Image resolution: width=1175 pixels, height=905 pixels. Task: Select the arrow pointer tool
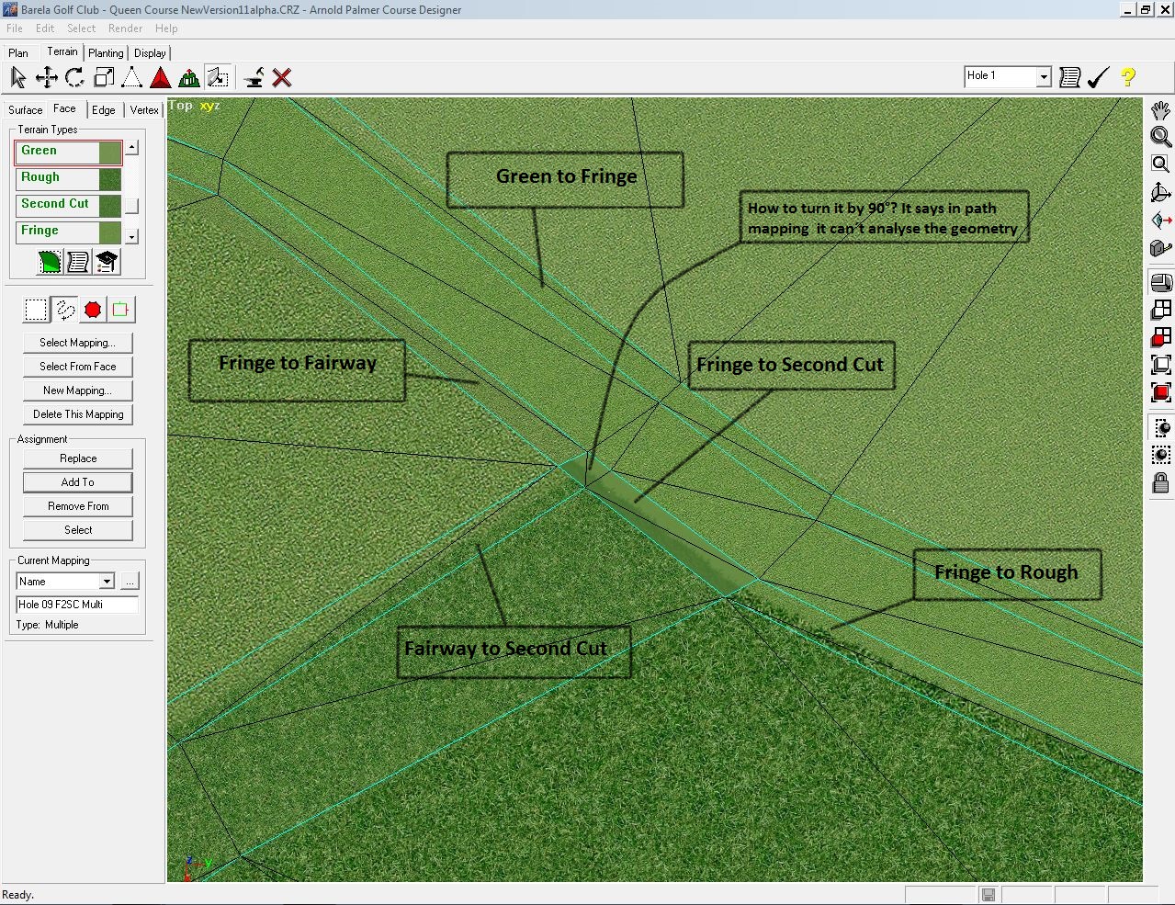(18, 78)
